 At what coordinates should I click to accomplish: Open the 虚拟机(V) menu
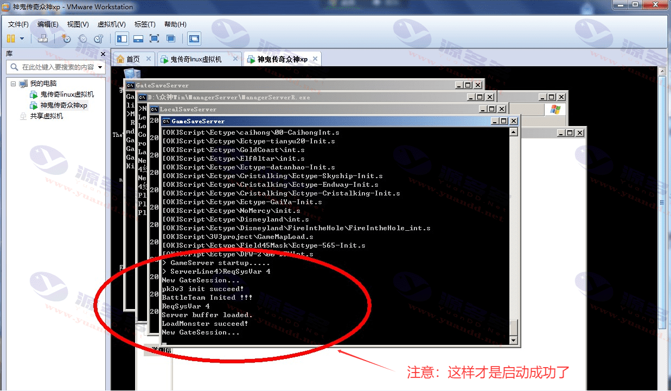[111, 24]
